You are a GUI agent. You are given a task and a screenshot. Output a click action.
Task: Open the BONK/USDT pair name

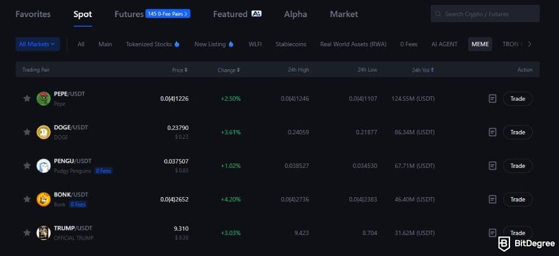click(71, 195)
